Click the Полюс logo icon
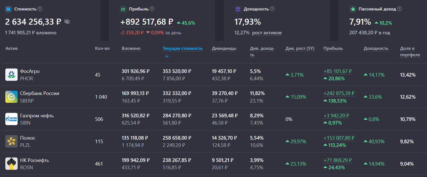The height and width of the screenshot is (177, 427). [12, 141]
